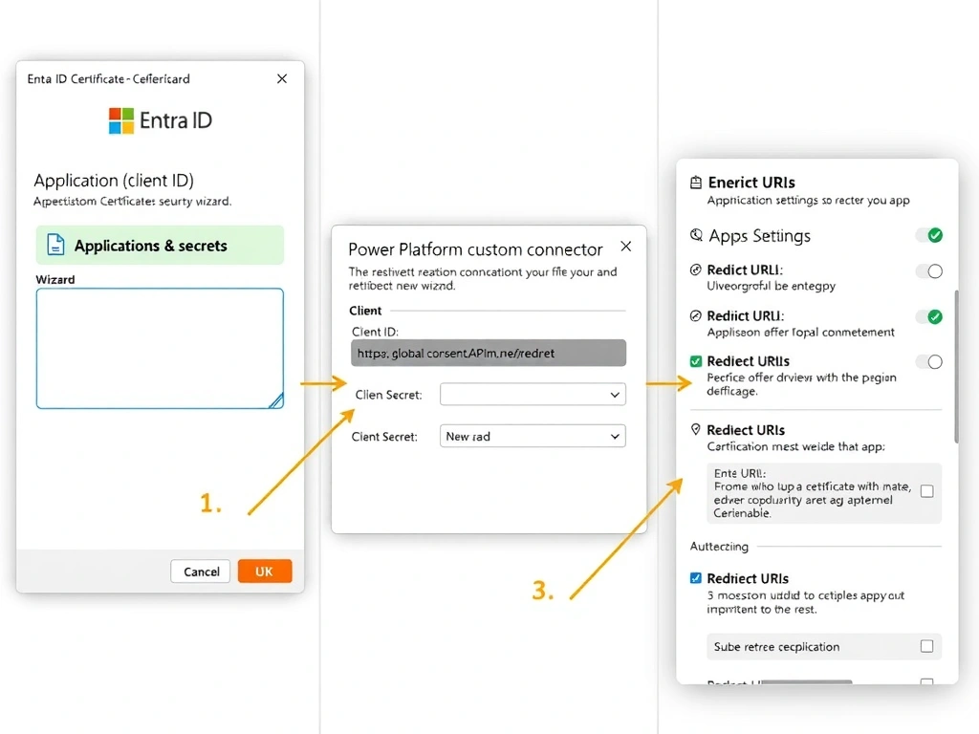Uncheck the green Rediect URIIs checkbox
979x734 pixels.
click(x=696, y=361)
